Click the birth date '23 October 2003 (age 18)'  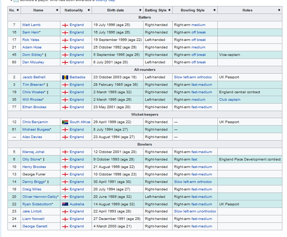pos(115,77)
